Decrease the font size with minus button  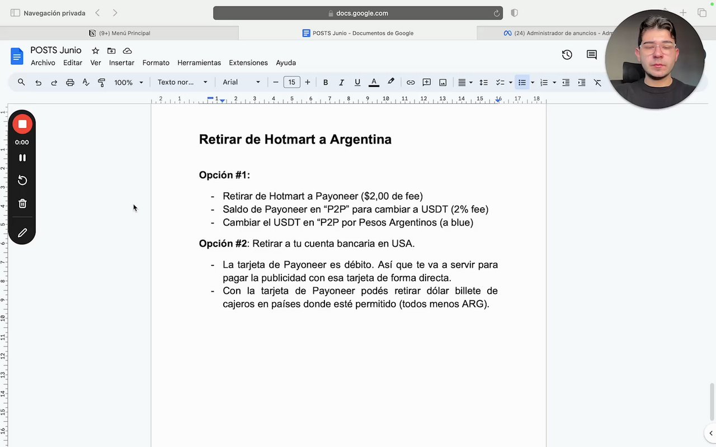[276, 82]
